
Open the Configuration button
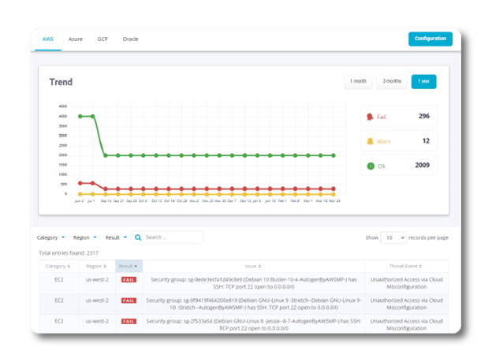click(430, 39)
